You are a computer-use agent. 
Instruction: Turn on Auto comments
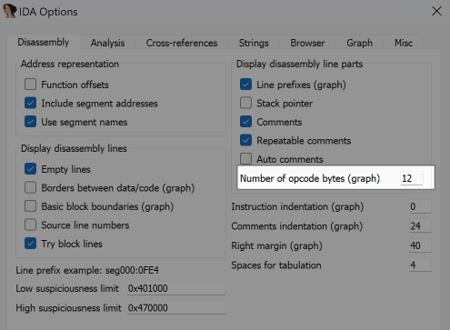click(245, 158)
